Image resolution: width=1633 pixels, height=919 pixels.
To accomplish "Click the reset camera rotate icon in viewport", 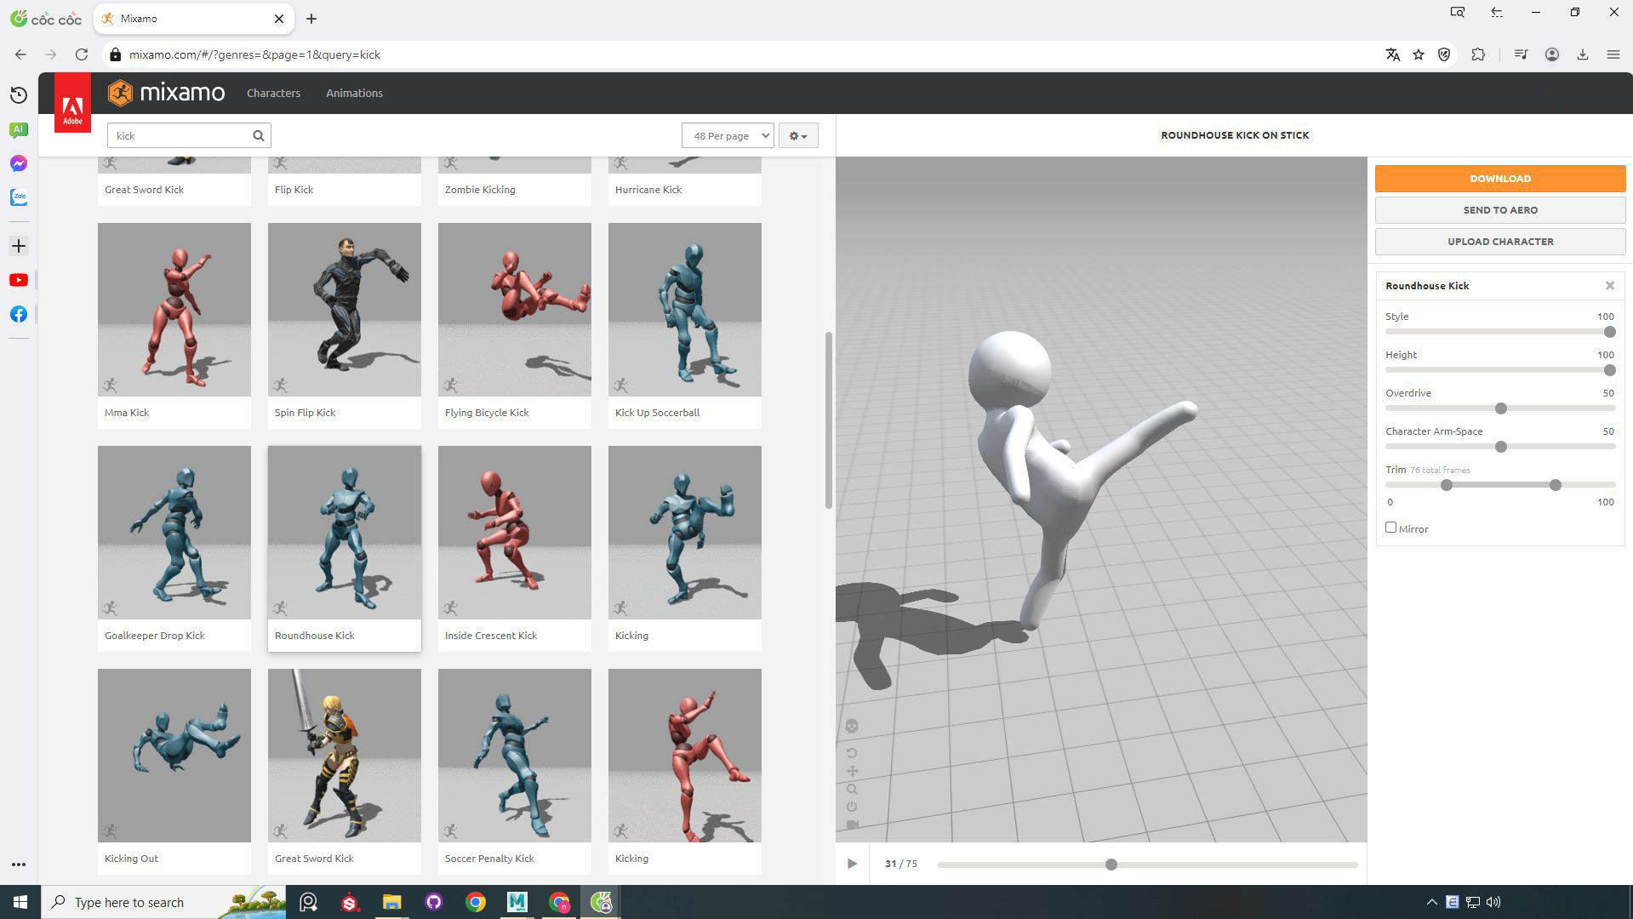I will pyautogui.click(x=852, y=753).
